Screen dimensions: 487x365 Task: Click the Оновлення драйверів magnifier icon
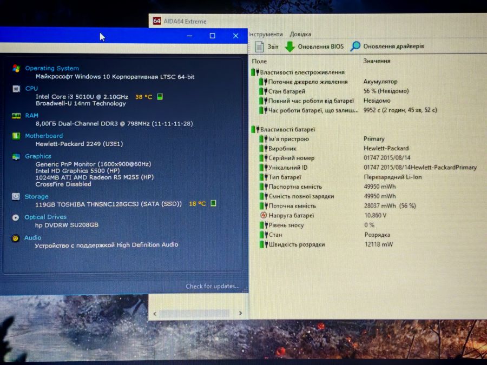[x=355, y=47]
